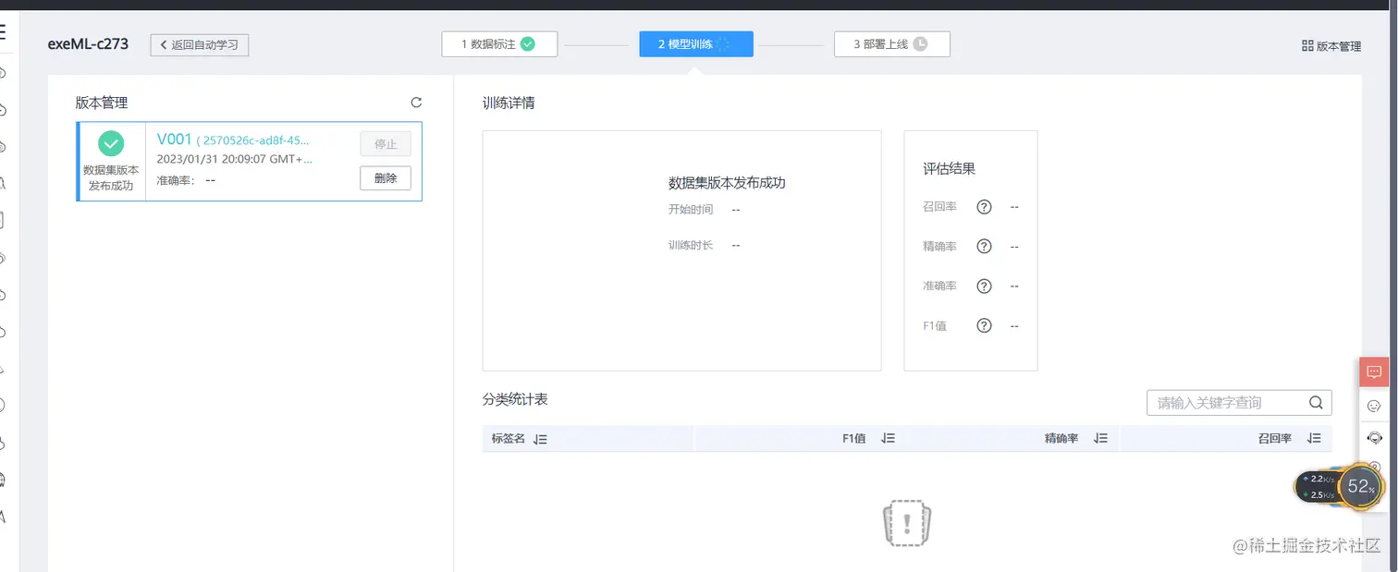Click timestamp 2023/01/31 20:09:07 GMT+
This screenshot has height=572, width=1398.
click(x=235, y=159)
